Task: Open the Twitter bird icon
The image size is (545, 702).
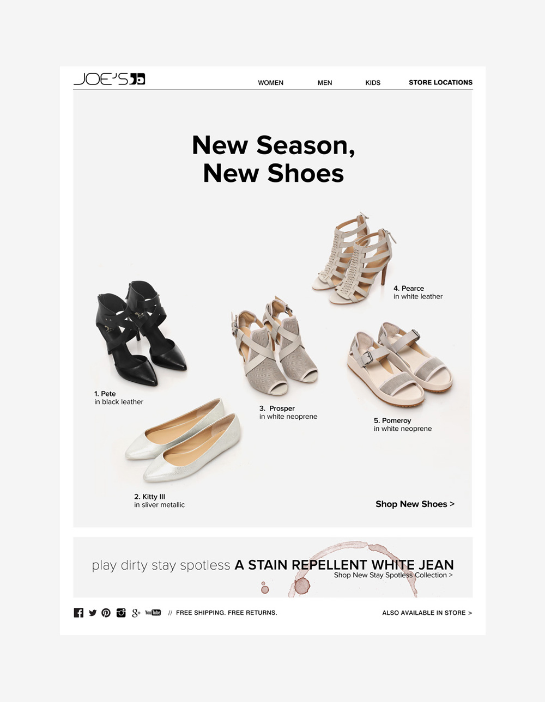Action: coord(93,613)
